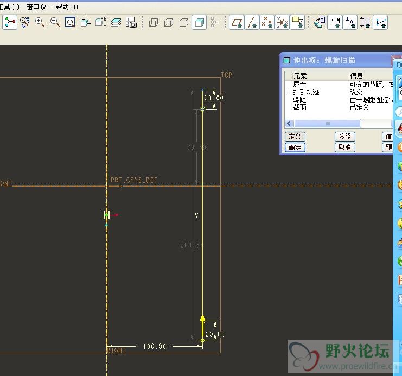Select the 螺距 element row

point(339,99)
